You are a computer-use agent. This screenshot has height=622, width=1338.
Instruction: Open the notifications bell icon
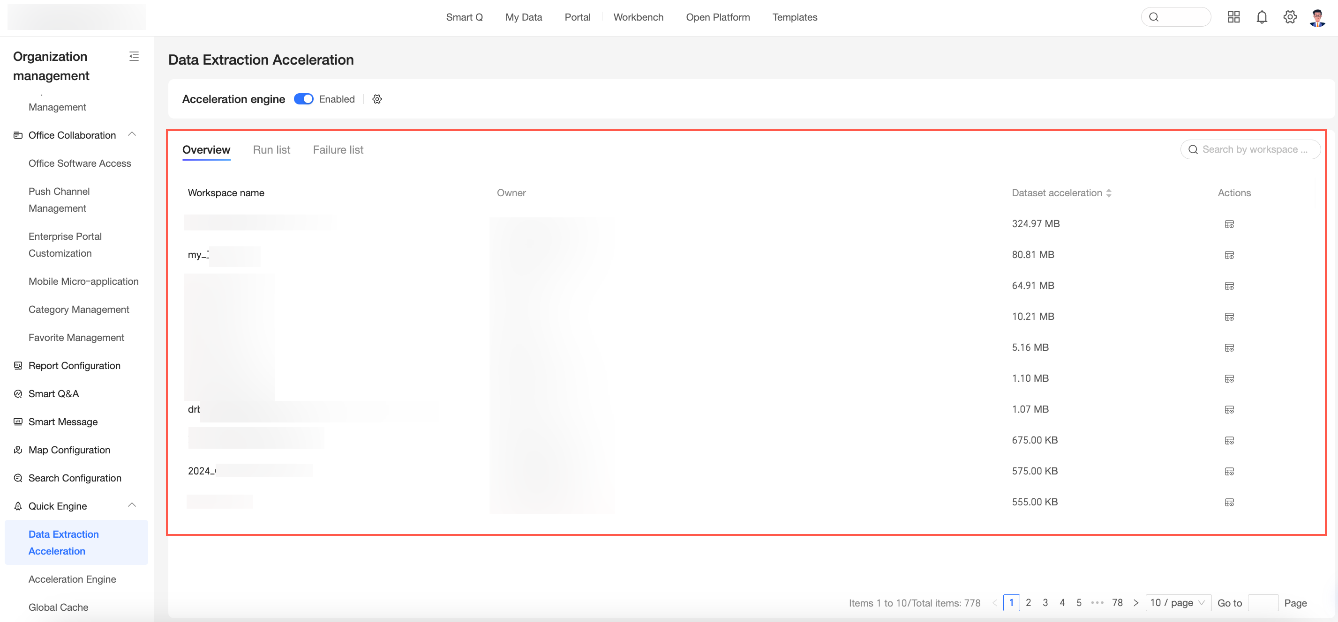(x=1262, y=17)
